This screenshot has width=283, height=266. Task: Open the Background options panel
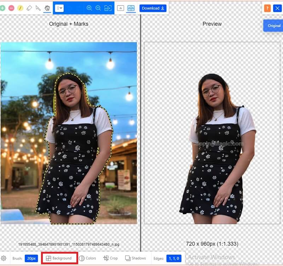[x=59, y=258]
